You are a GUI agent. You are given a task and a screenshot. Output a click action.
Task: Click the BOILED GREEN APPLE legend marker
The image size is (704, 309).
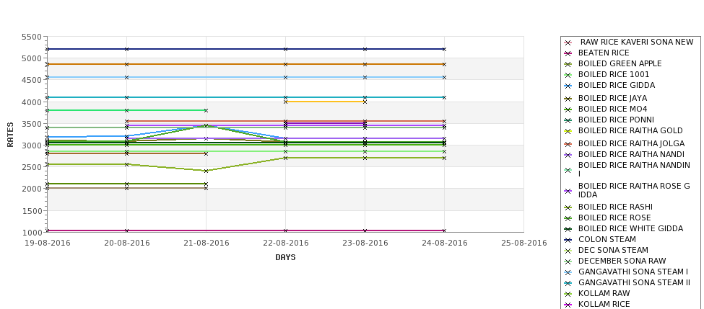(x=568, y=64)
